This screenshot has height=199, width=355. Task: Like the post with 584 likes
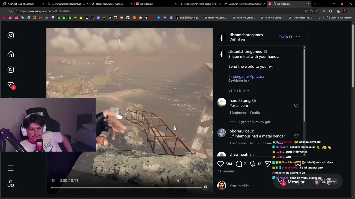pyautogui.click(x=220, y=164)
